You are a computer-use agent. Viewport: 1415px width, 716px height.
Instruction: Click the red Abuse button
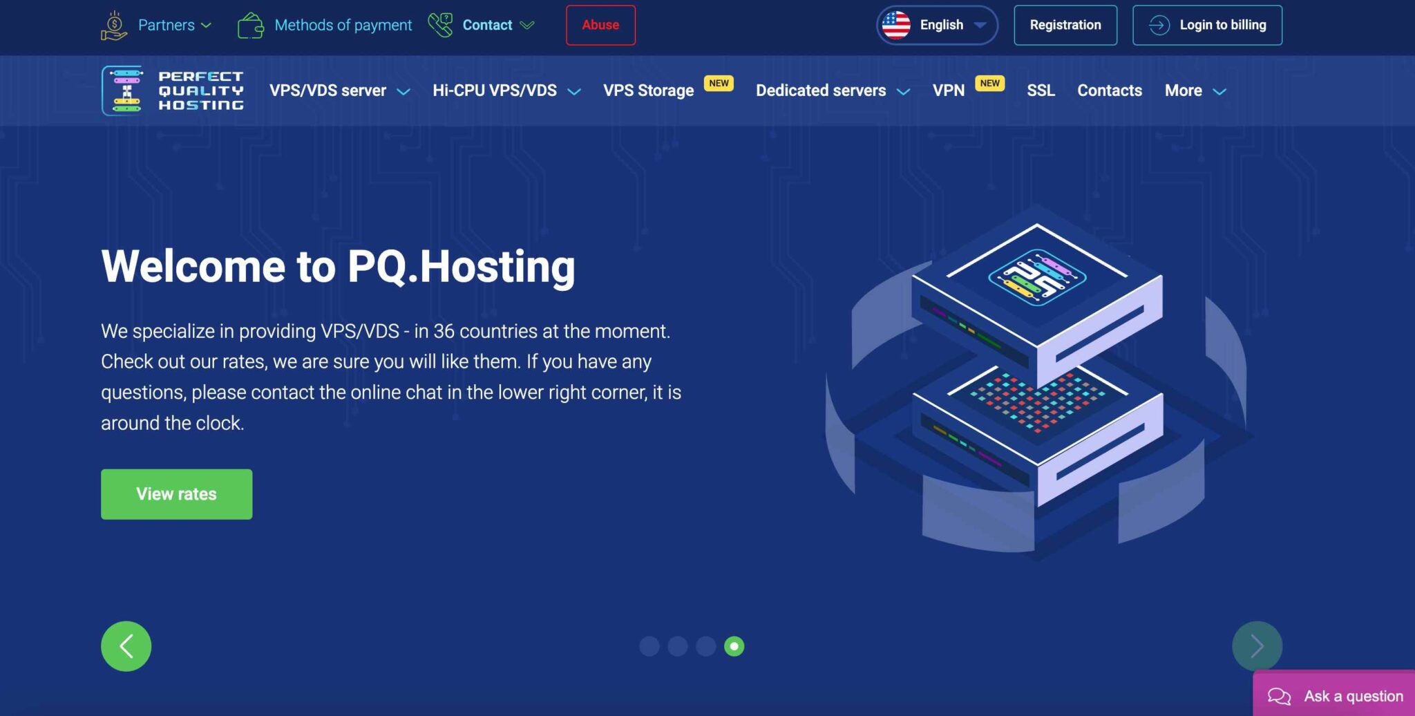click(600, 25)
